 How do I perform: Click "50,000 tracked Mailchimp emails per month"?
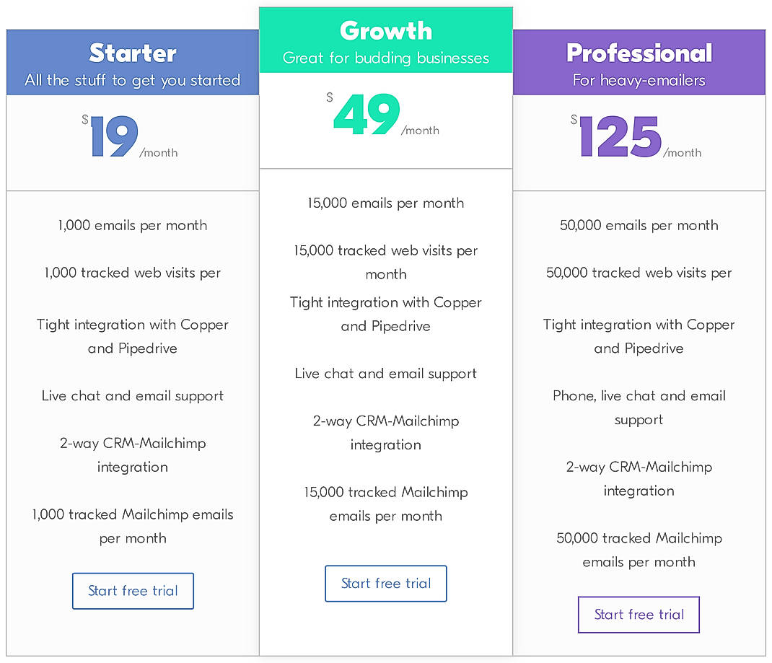click(x=639, y=550)
